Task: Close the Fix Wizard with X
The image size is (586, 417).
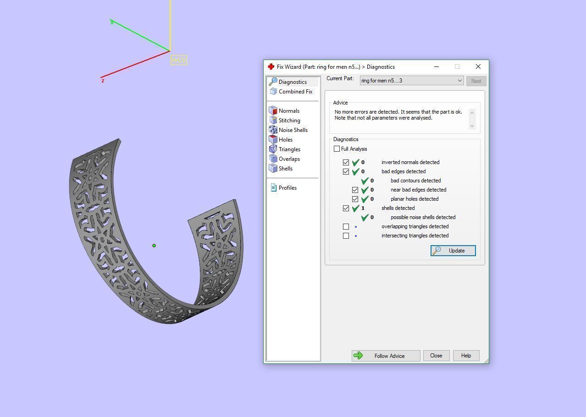Action: [x=478, y=66]
